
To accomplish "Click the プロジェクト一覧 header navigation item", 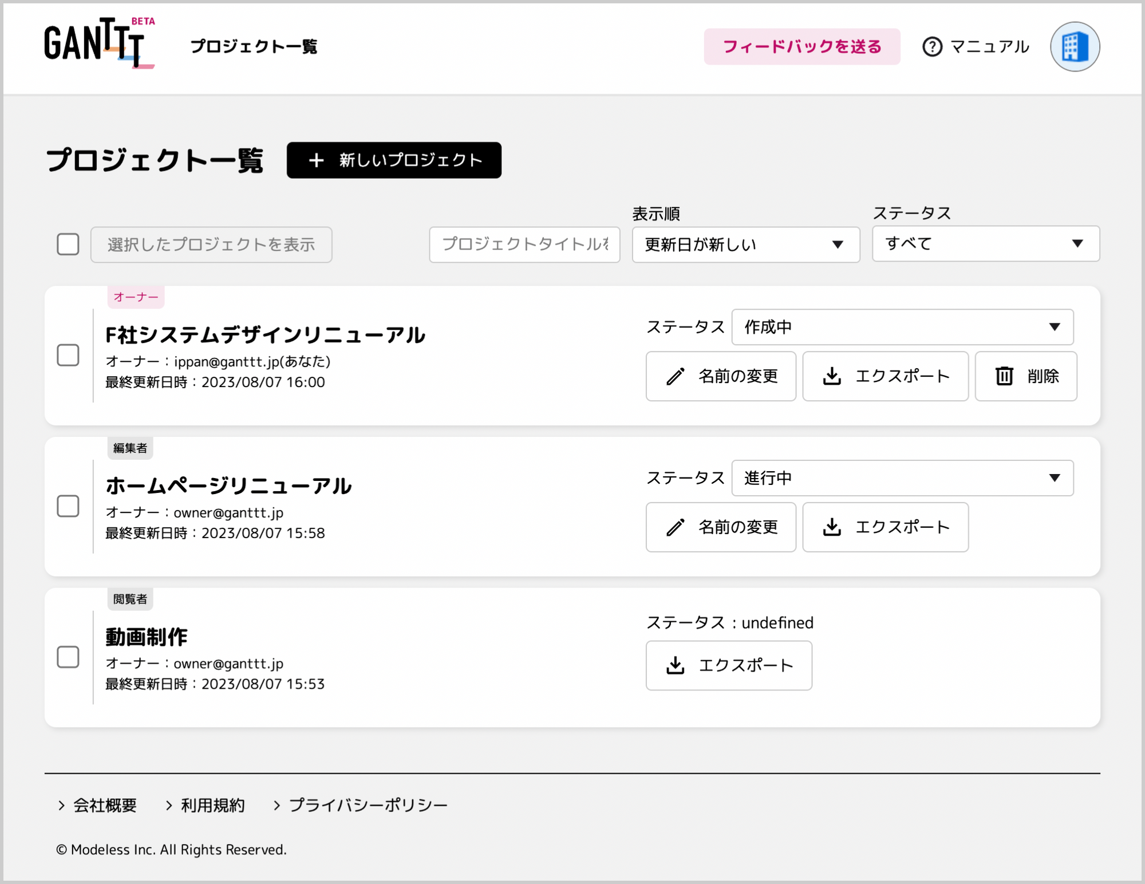I will [x=254, y=46].
